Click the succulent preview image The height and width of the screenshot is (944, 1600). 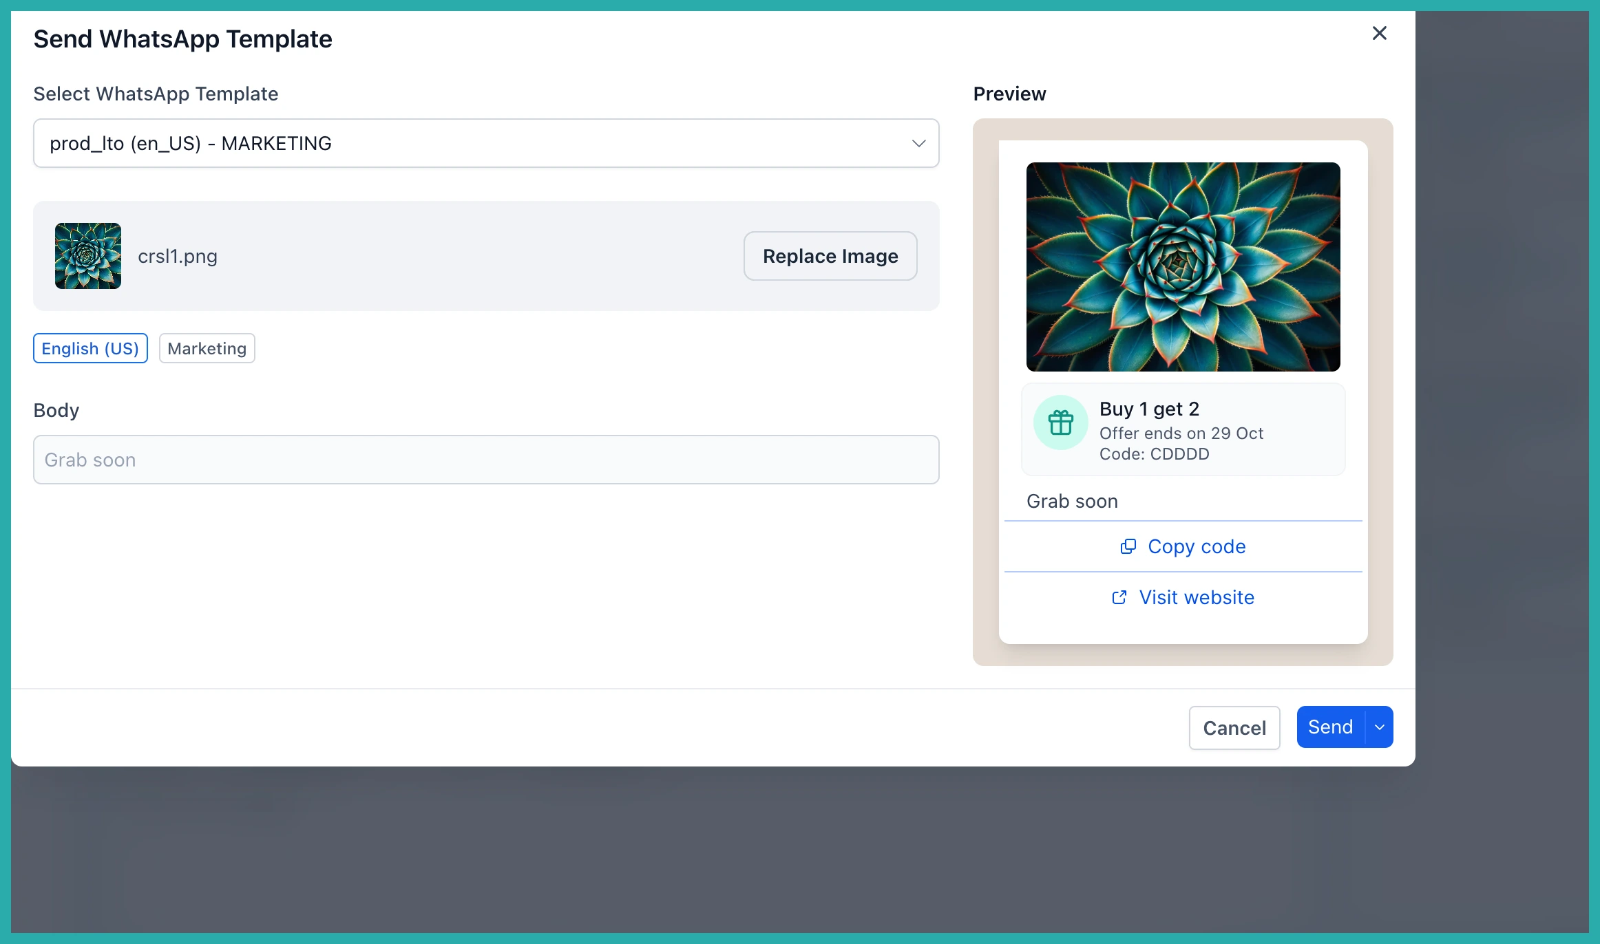pyautogui.click(x=1183, y=267)
